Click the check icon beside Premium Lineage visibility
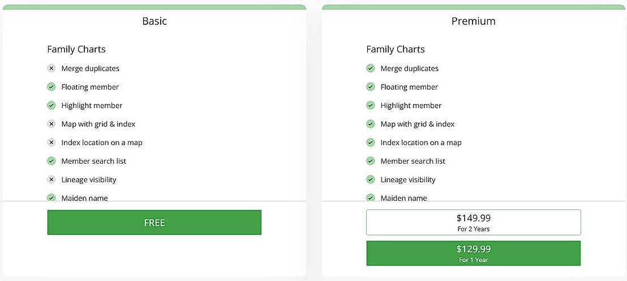This screenshot has width=627, height=281. click(370, 180)
